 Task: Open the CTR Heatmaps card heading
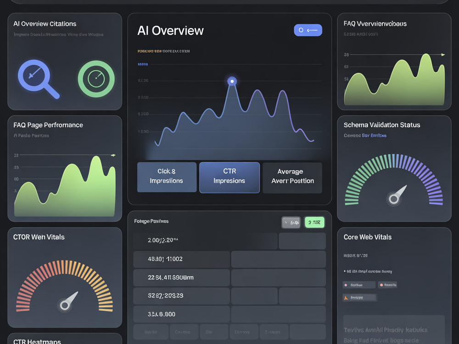pos(37,341)
